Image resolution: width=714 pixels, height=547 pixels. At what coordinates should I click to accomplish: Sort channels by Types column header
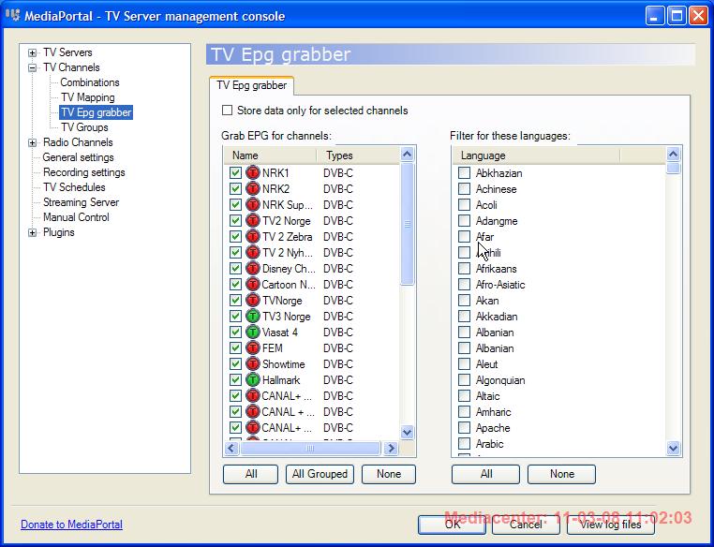[358, 155]
